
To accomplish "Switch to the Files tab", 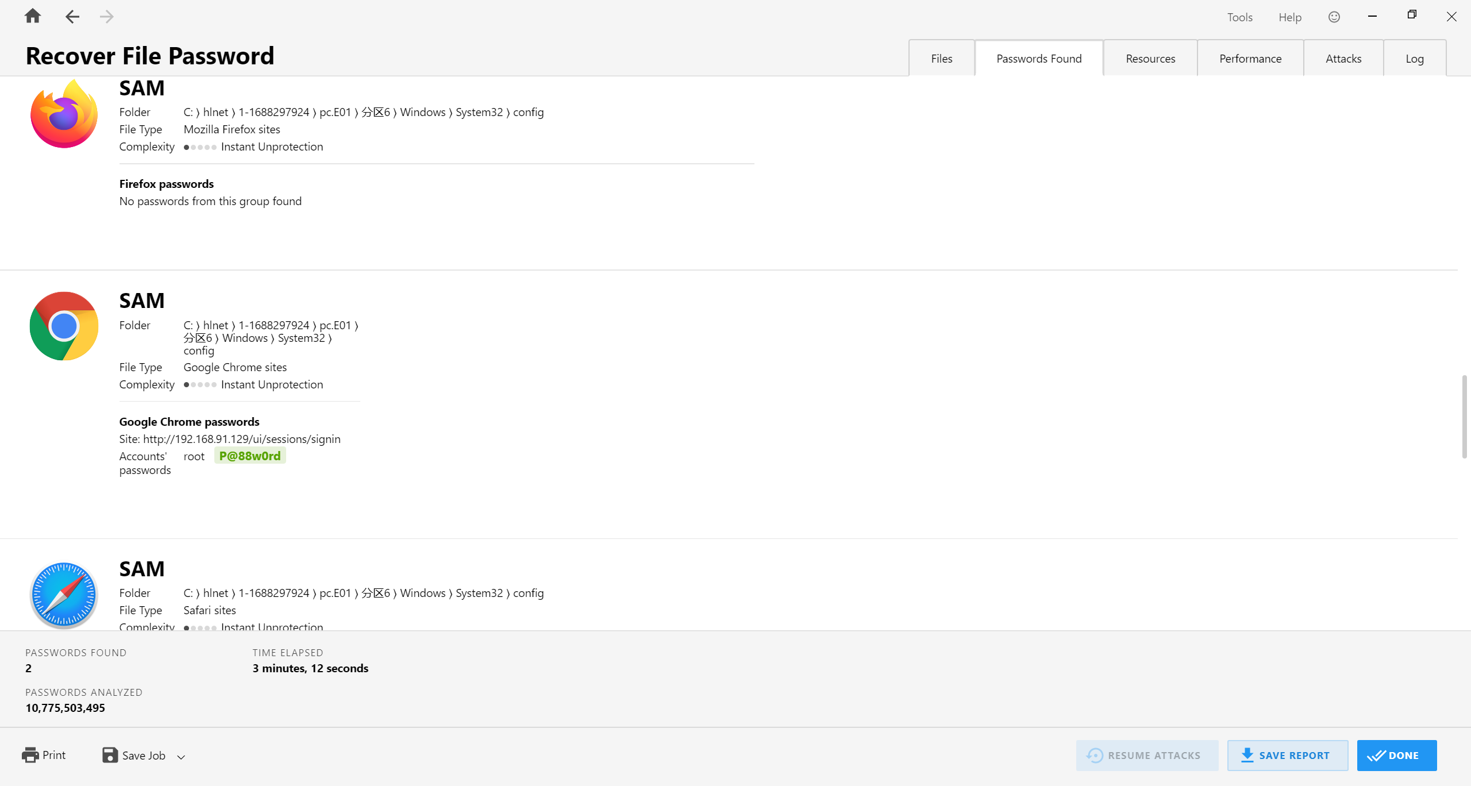I will (x=941, y=59).
